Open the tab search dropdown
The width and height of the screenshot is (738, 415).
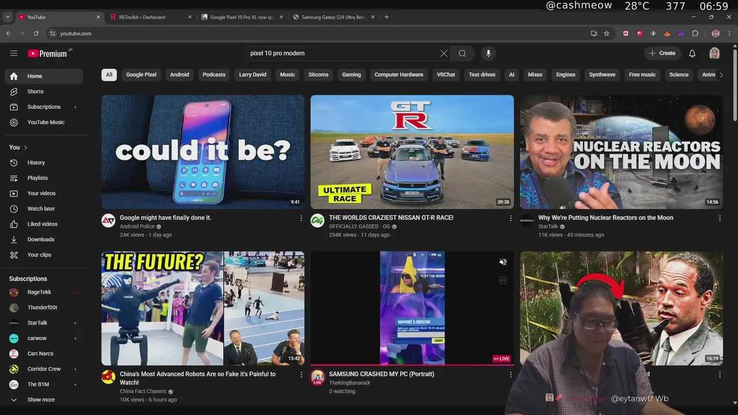(x=7, y=17)
